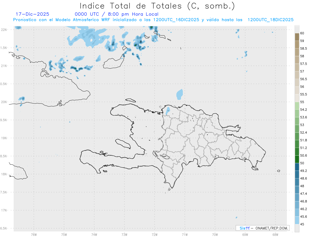Screen dimensions: 309x238
Task: Click the "49.2" colorbar value
Action: [303, 171]
